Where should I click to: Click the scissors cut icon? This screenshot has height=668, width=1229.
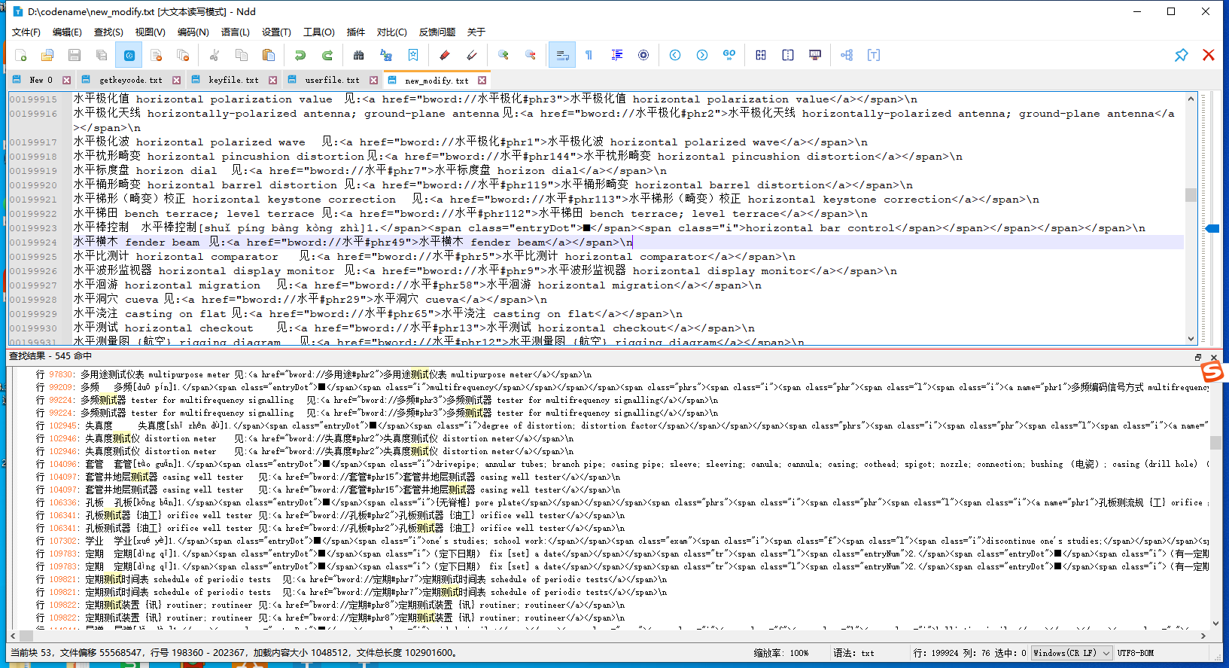[x=214, y=55]
